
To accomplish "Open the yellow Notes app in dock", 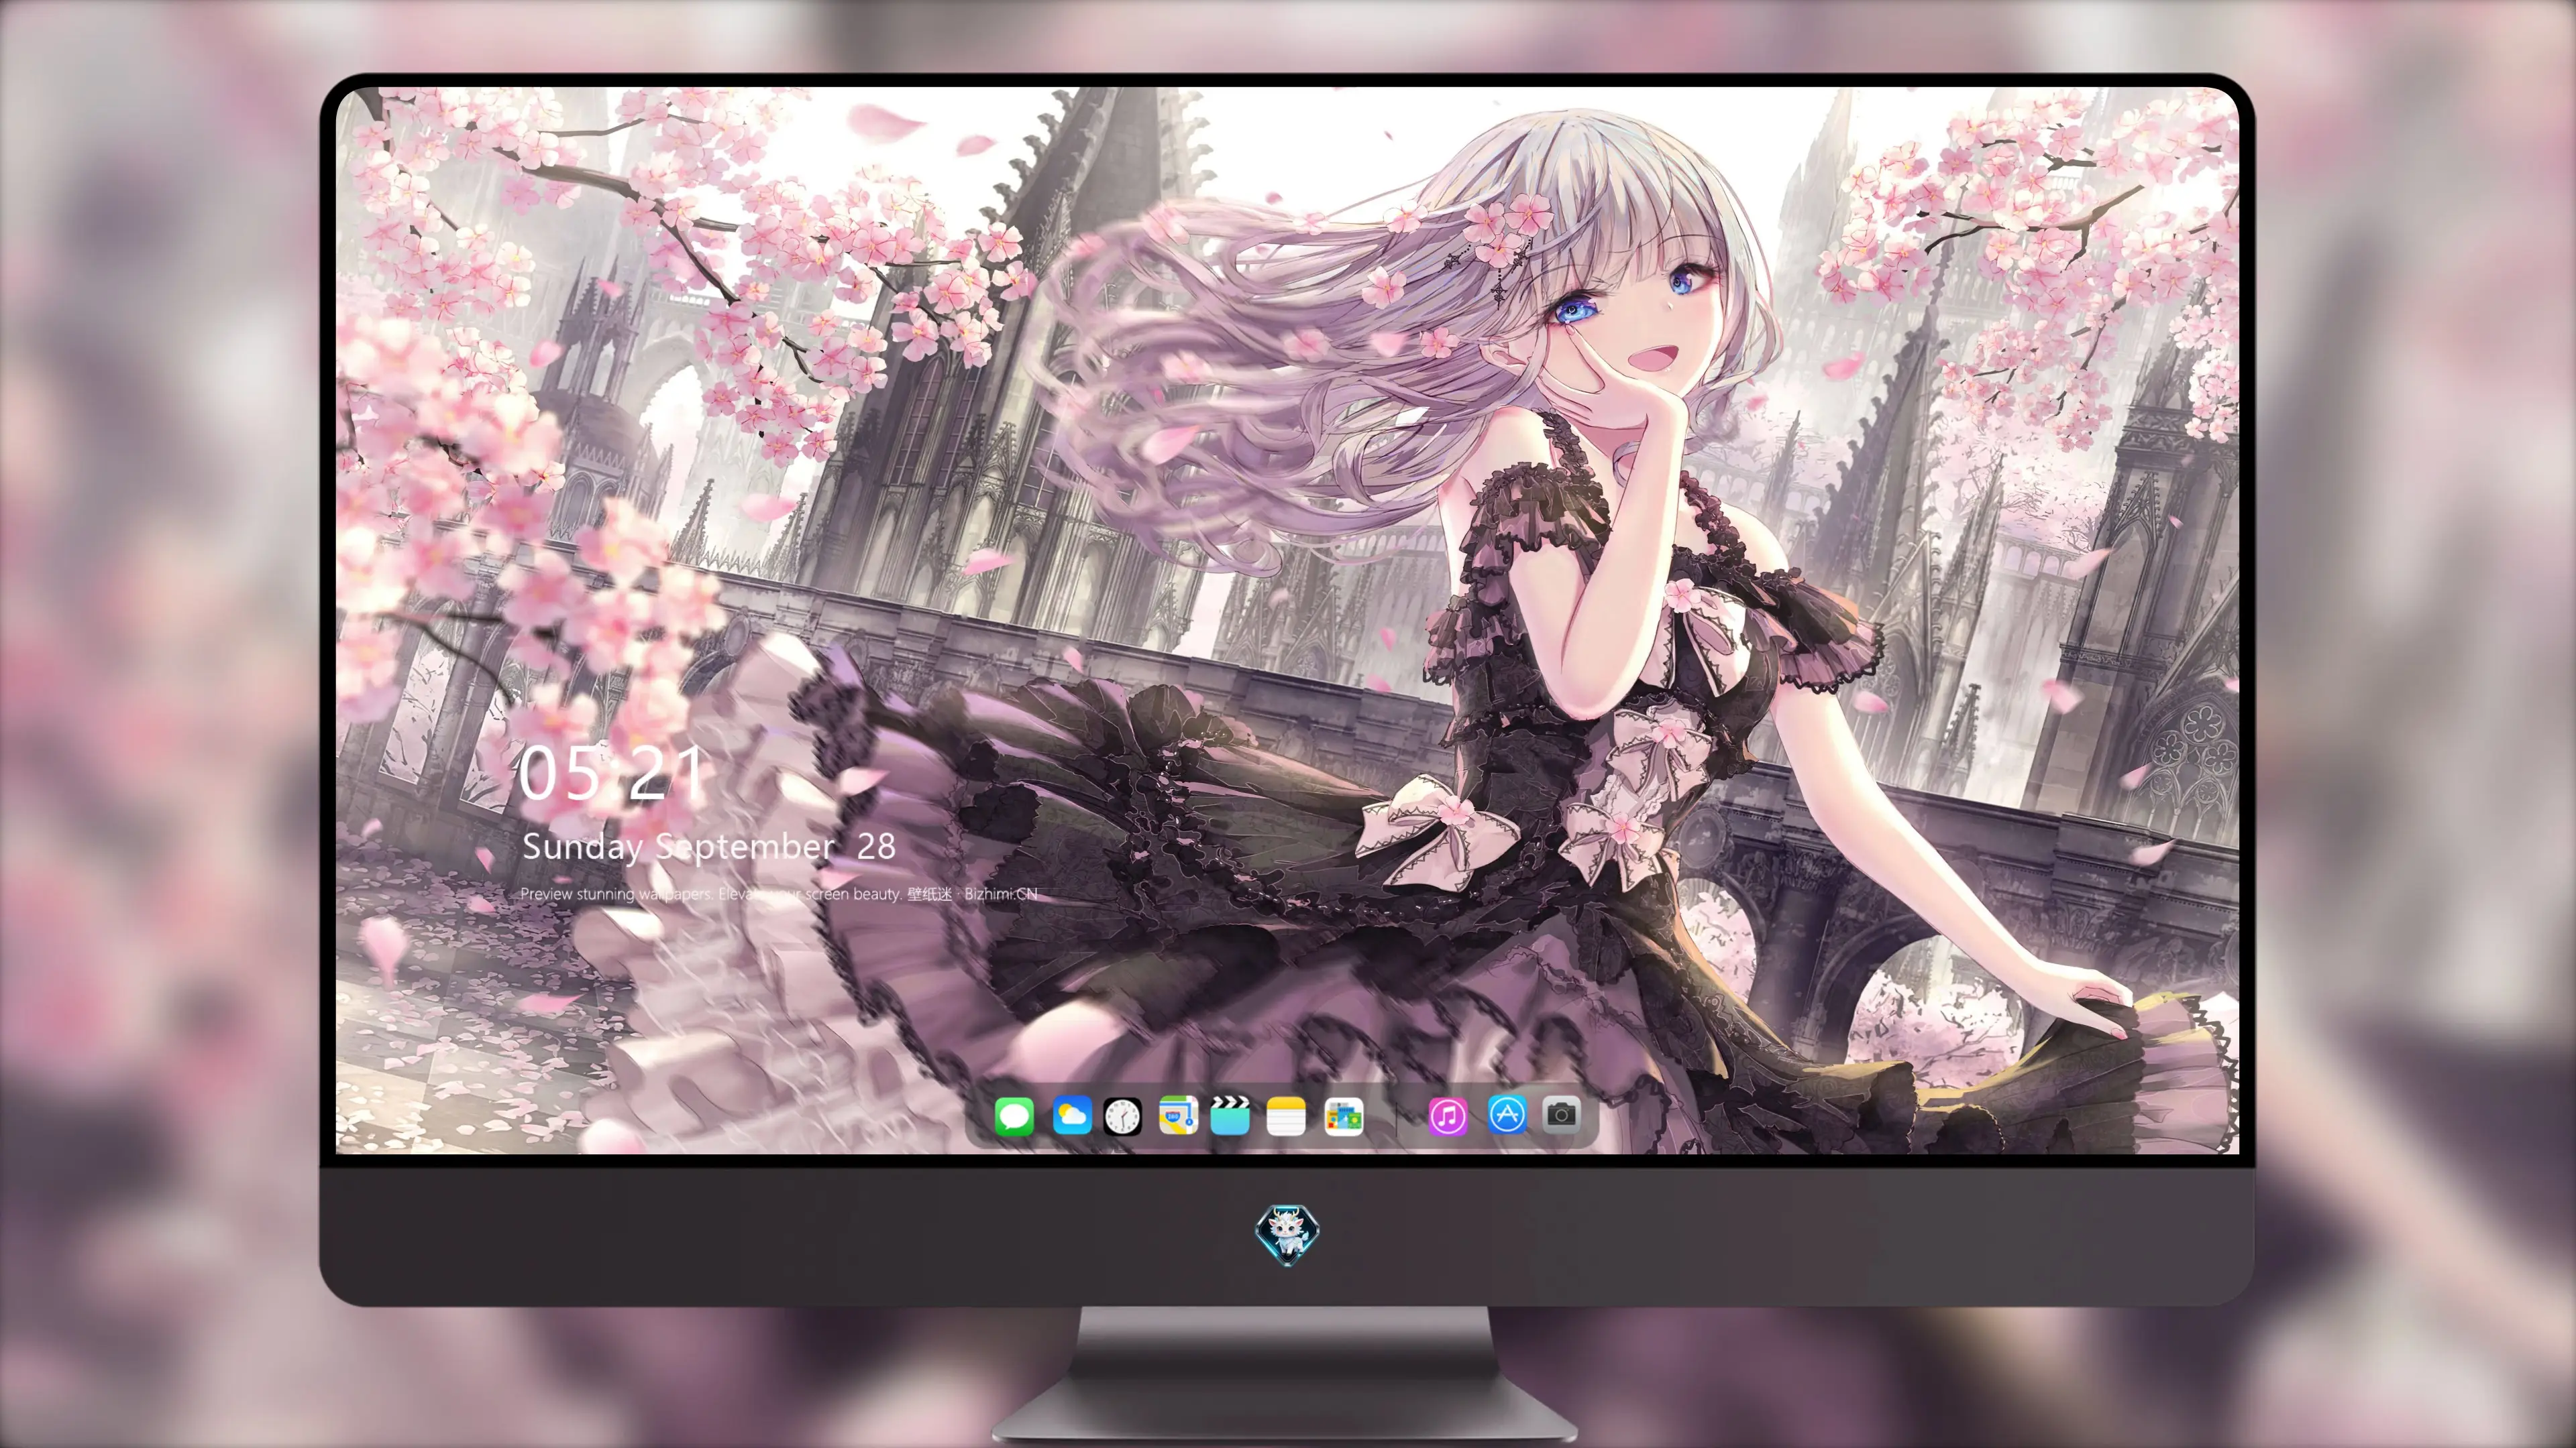I will click(1286, 1116).
